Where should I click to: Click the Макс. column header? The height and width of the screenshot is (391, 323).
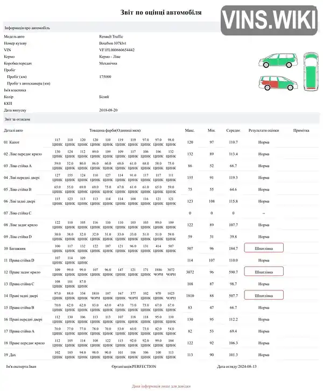tap(189, 130)
